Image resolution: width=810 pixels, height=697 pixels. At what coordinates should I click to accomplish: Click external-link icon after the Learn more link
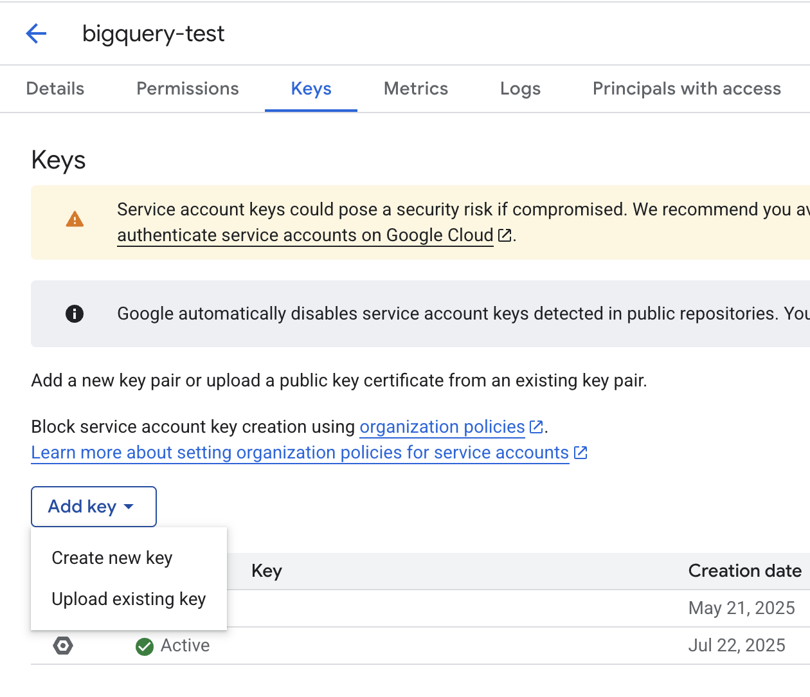(x=580, y=453)
